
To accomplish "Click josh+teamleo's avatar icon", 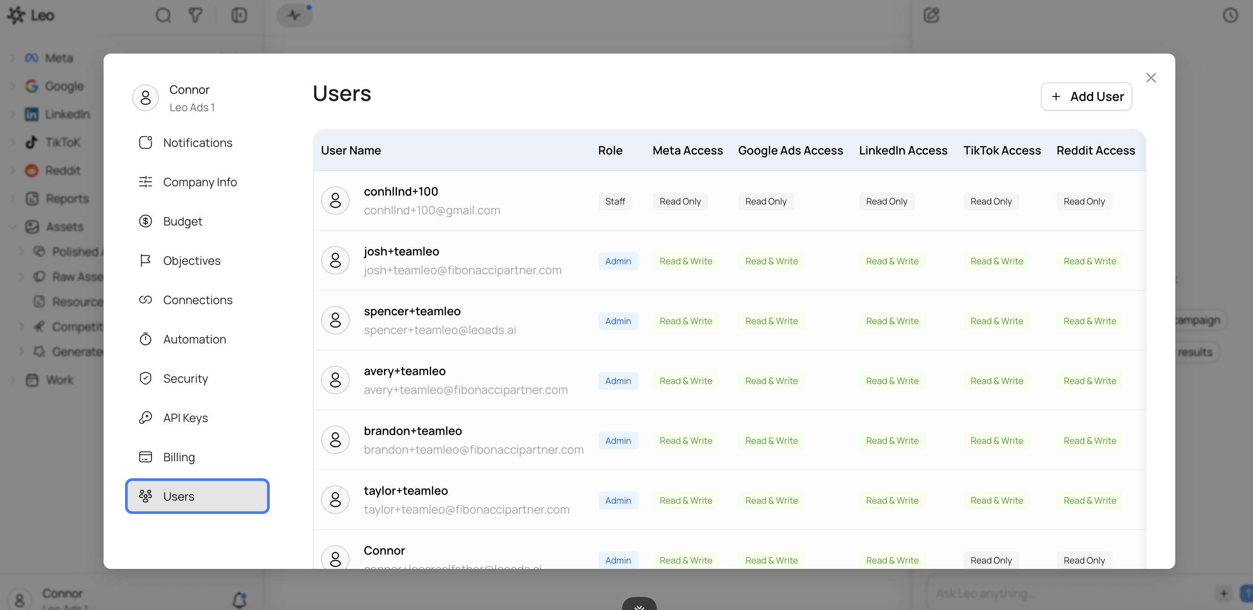I will pyautogui.click(x=336, y=260).
